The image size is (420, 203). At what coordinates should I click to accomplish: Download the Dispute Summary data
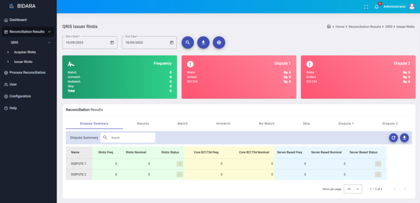tap(404, 137)
